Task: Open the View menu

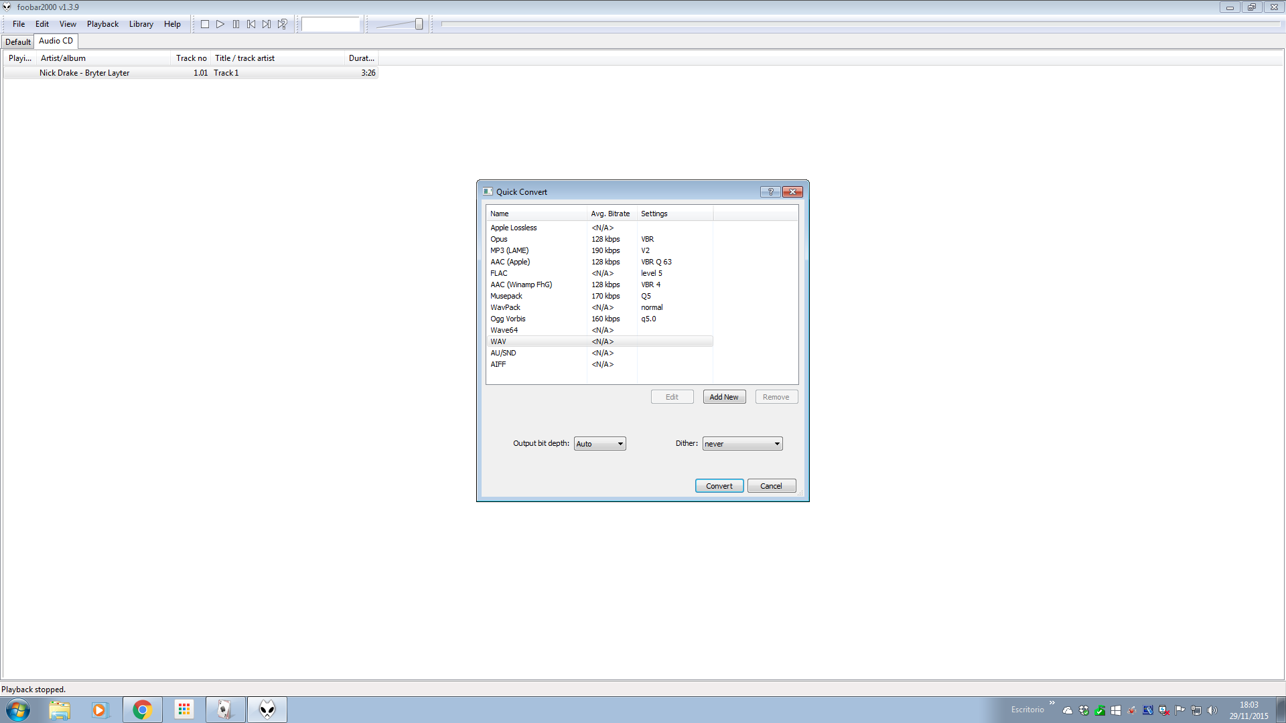Action: [68, 24]
